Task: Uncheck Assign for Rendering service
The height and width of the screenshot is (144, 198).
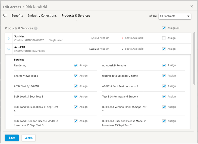Action: pyautogui.click(x=76, y=65)
